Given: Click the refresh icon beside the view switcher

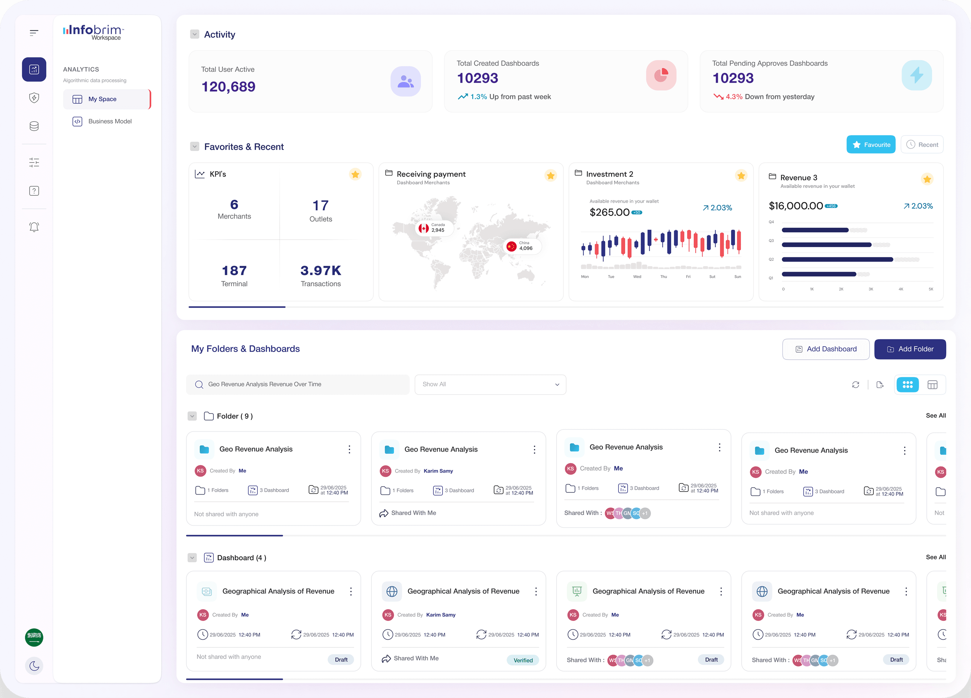Looking at the screenshot, I should click(x=855, y=385).
